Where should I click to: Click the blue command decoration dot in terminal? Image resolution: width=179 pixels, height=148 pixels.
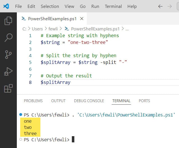coord(21,114)
